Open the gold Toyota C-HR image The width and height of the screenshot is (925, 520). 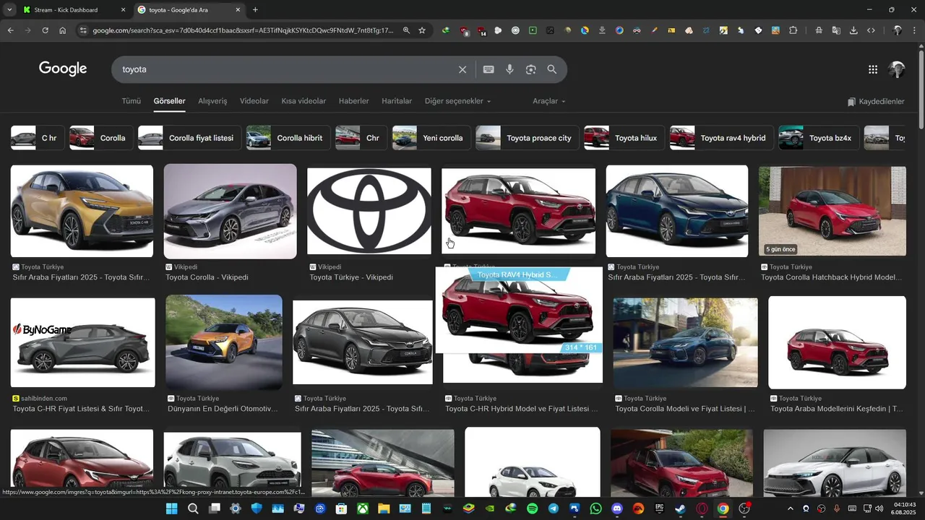pyautogui.click(x=82, y=211)
